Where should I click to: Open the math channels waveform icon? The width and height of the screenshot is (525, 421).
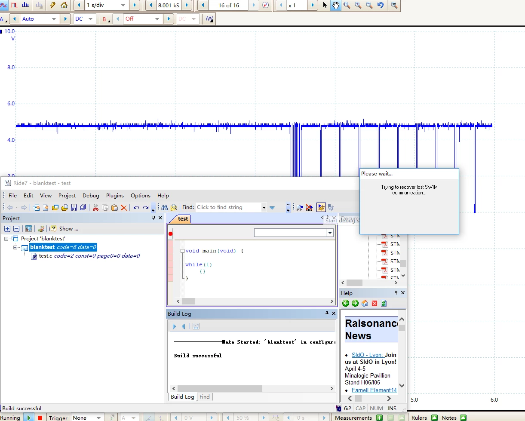209,19
